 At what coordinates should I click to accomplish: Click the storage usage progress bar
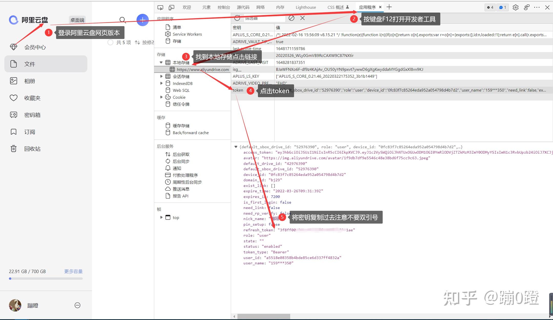pos(46,278)
